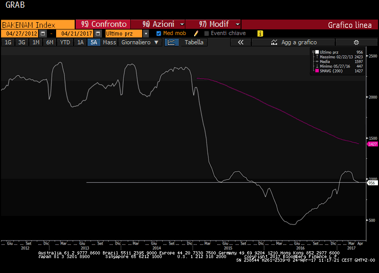
Task: Open the end date calendar picker
Action: coord(98,33)
